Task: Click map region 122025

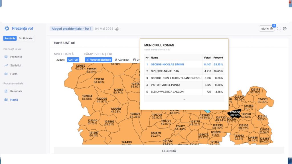Action: (102, 100)
